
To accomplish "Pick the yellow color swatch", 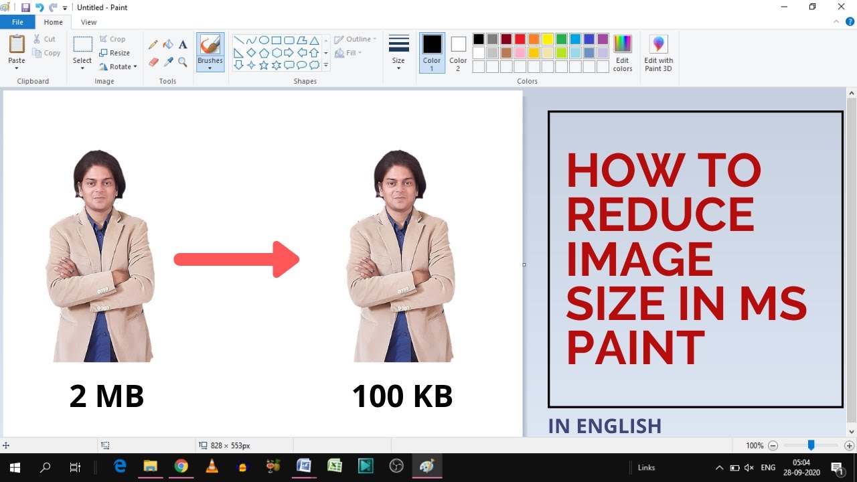I will click(547, 39).
